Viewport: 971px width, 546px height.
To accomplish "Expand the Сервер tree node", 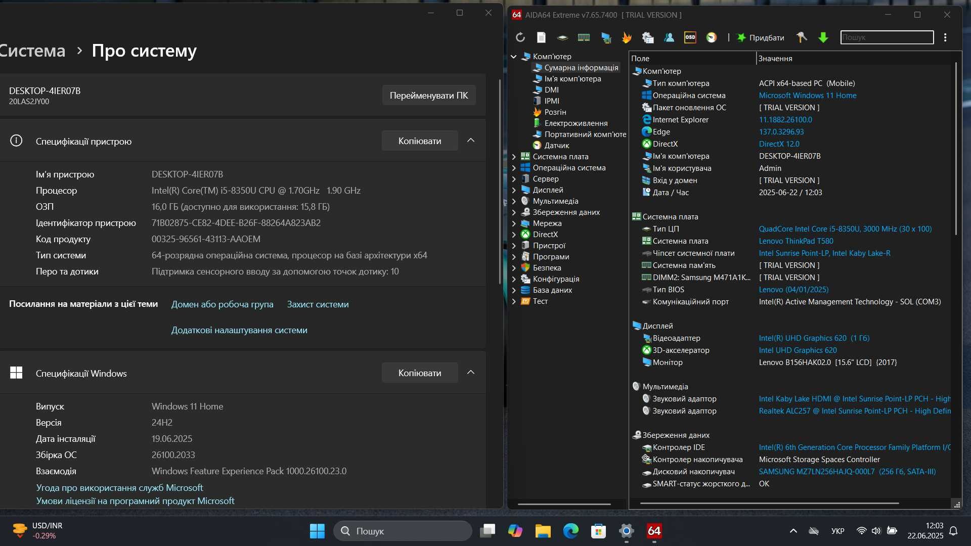I will pyautogui.click(x=514, y=179).
